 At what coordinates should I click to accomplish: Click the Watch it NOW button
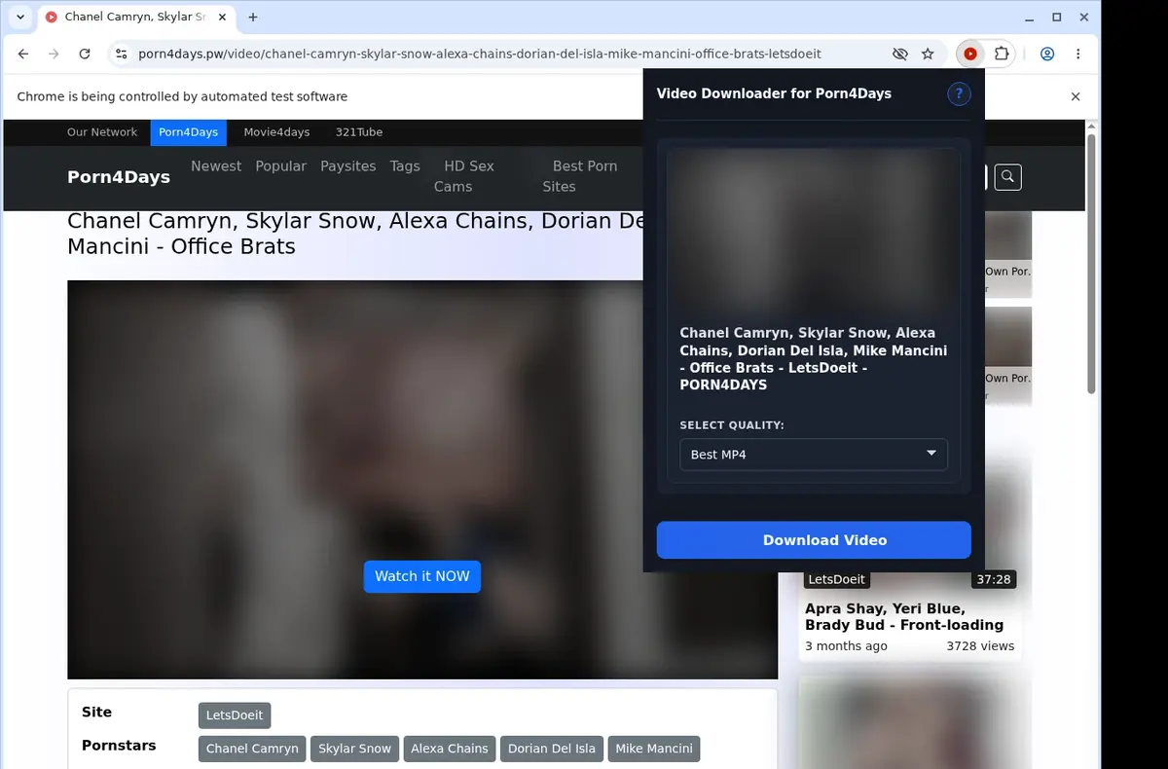(422, 576)
